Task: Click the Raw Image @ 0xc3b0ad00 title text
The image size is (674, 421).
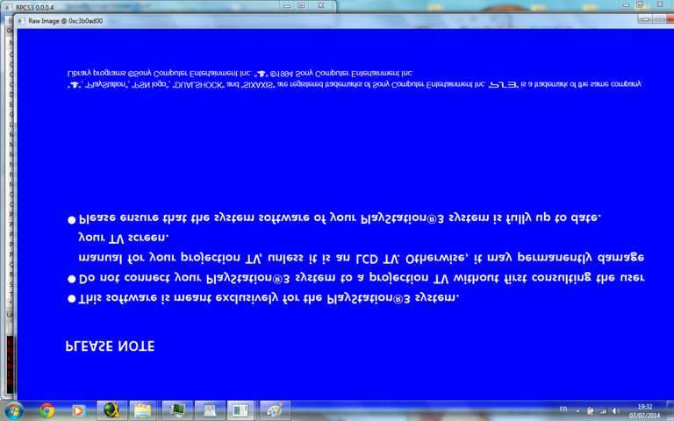Action: click(x=66, y=21)
